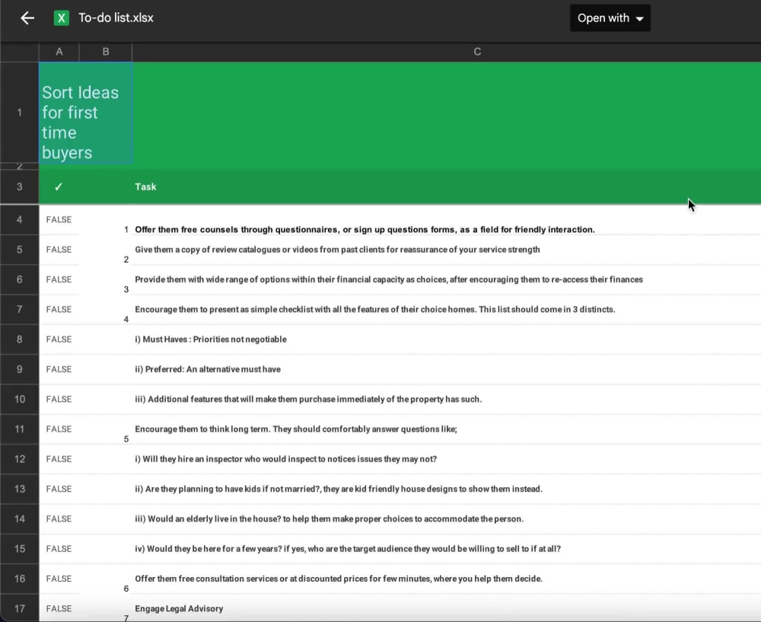This screenshot has width=761, height=622.
Task: Click the checkmark header cell in row 3
Action: 59,187
